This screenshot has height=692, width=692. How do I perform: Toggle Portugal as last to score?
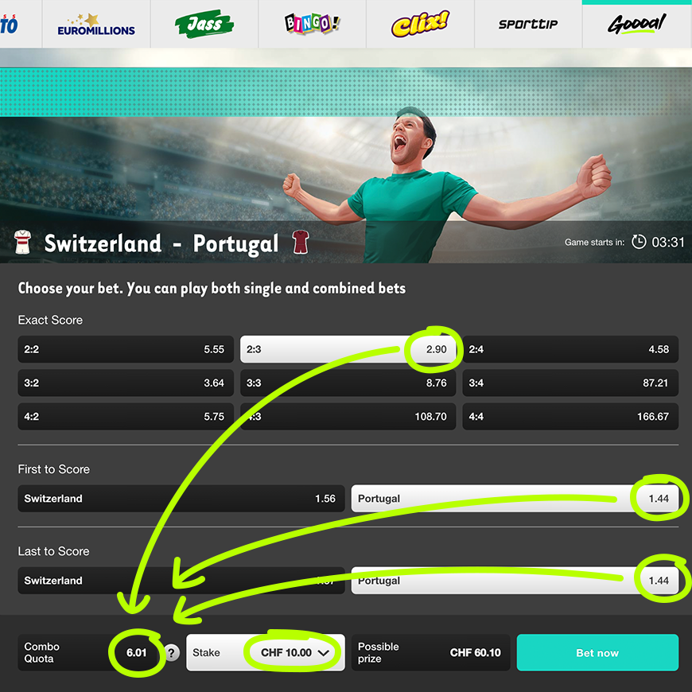pyautogui.click(x=515, y=581)
